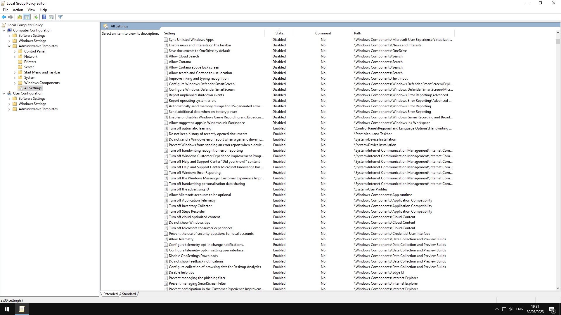Select the Server tree item
The image size is (561, 315).
point(29,67)
